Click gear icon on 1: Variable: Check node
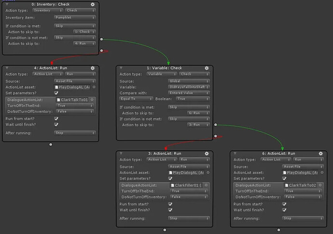333x234 pixels. click(207, 68)
